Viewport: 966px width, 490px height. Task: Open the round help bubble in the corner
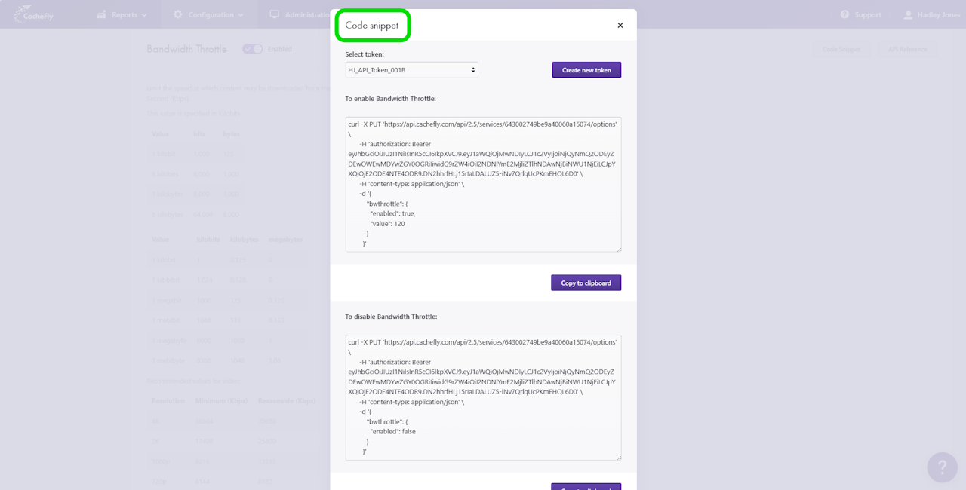942,467
